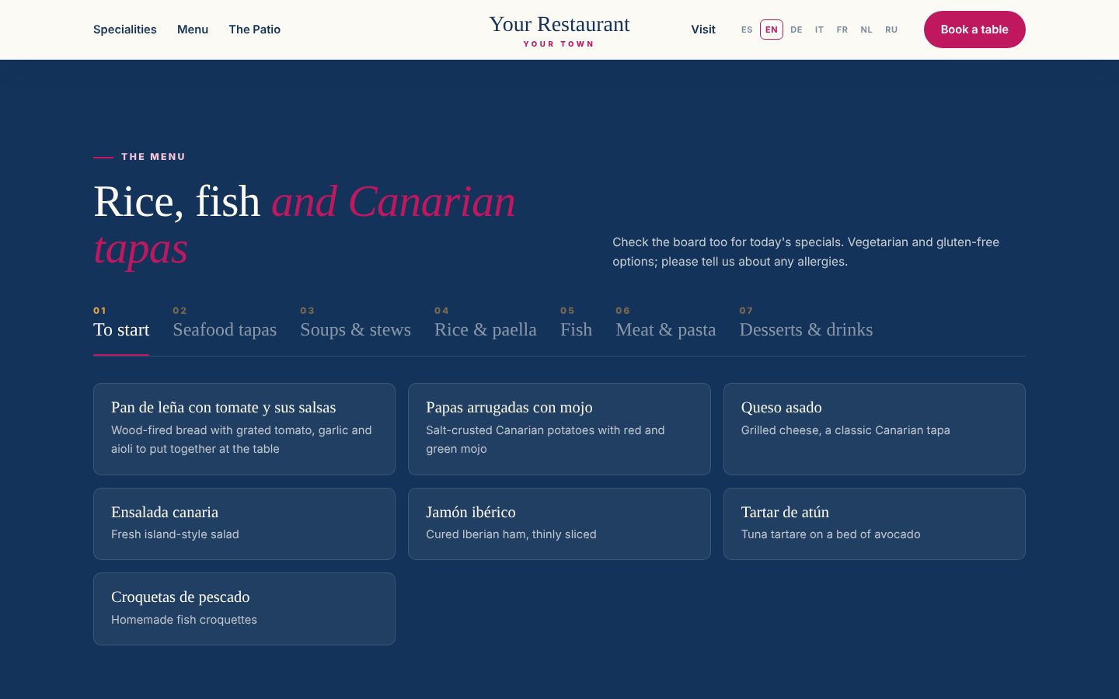Switch language to DE
The image size is (1119, 699).
coord(797,30)
